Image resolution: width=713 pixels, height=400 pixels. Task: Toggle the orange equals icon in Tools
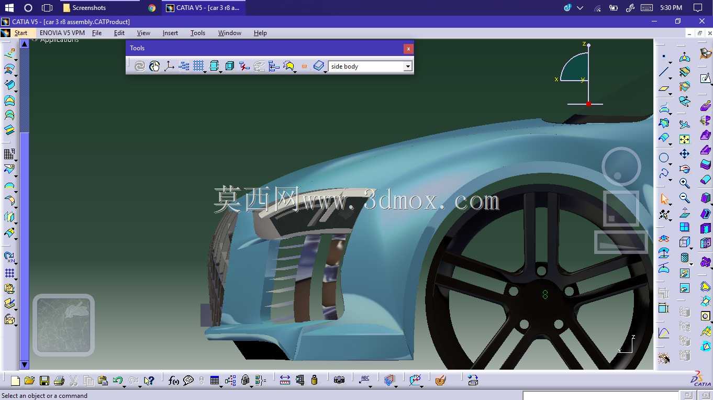tap(304, 66)
